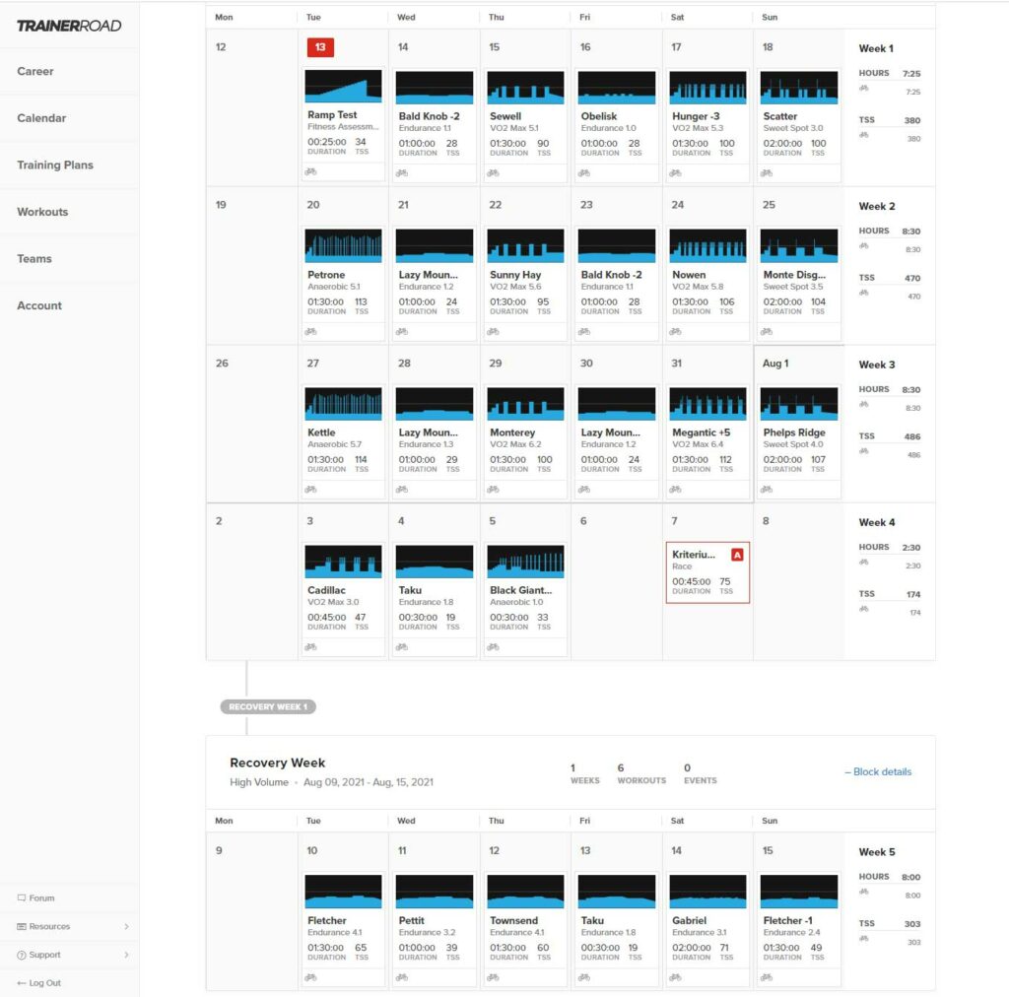Click the Obelisk workout title
This screenshot has width=1009, height=997.
point(598,116)
